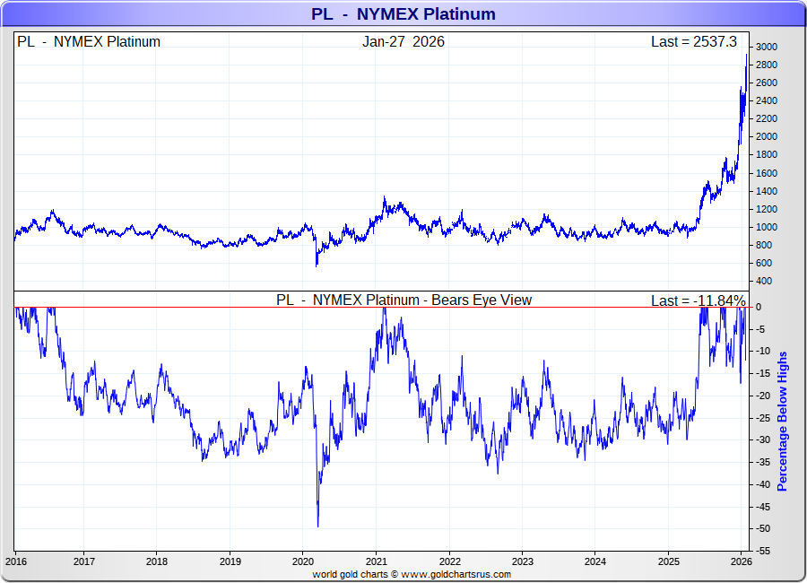807x583 pixels.
Task: Click the 2018 year label
Action: point(156,561)
